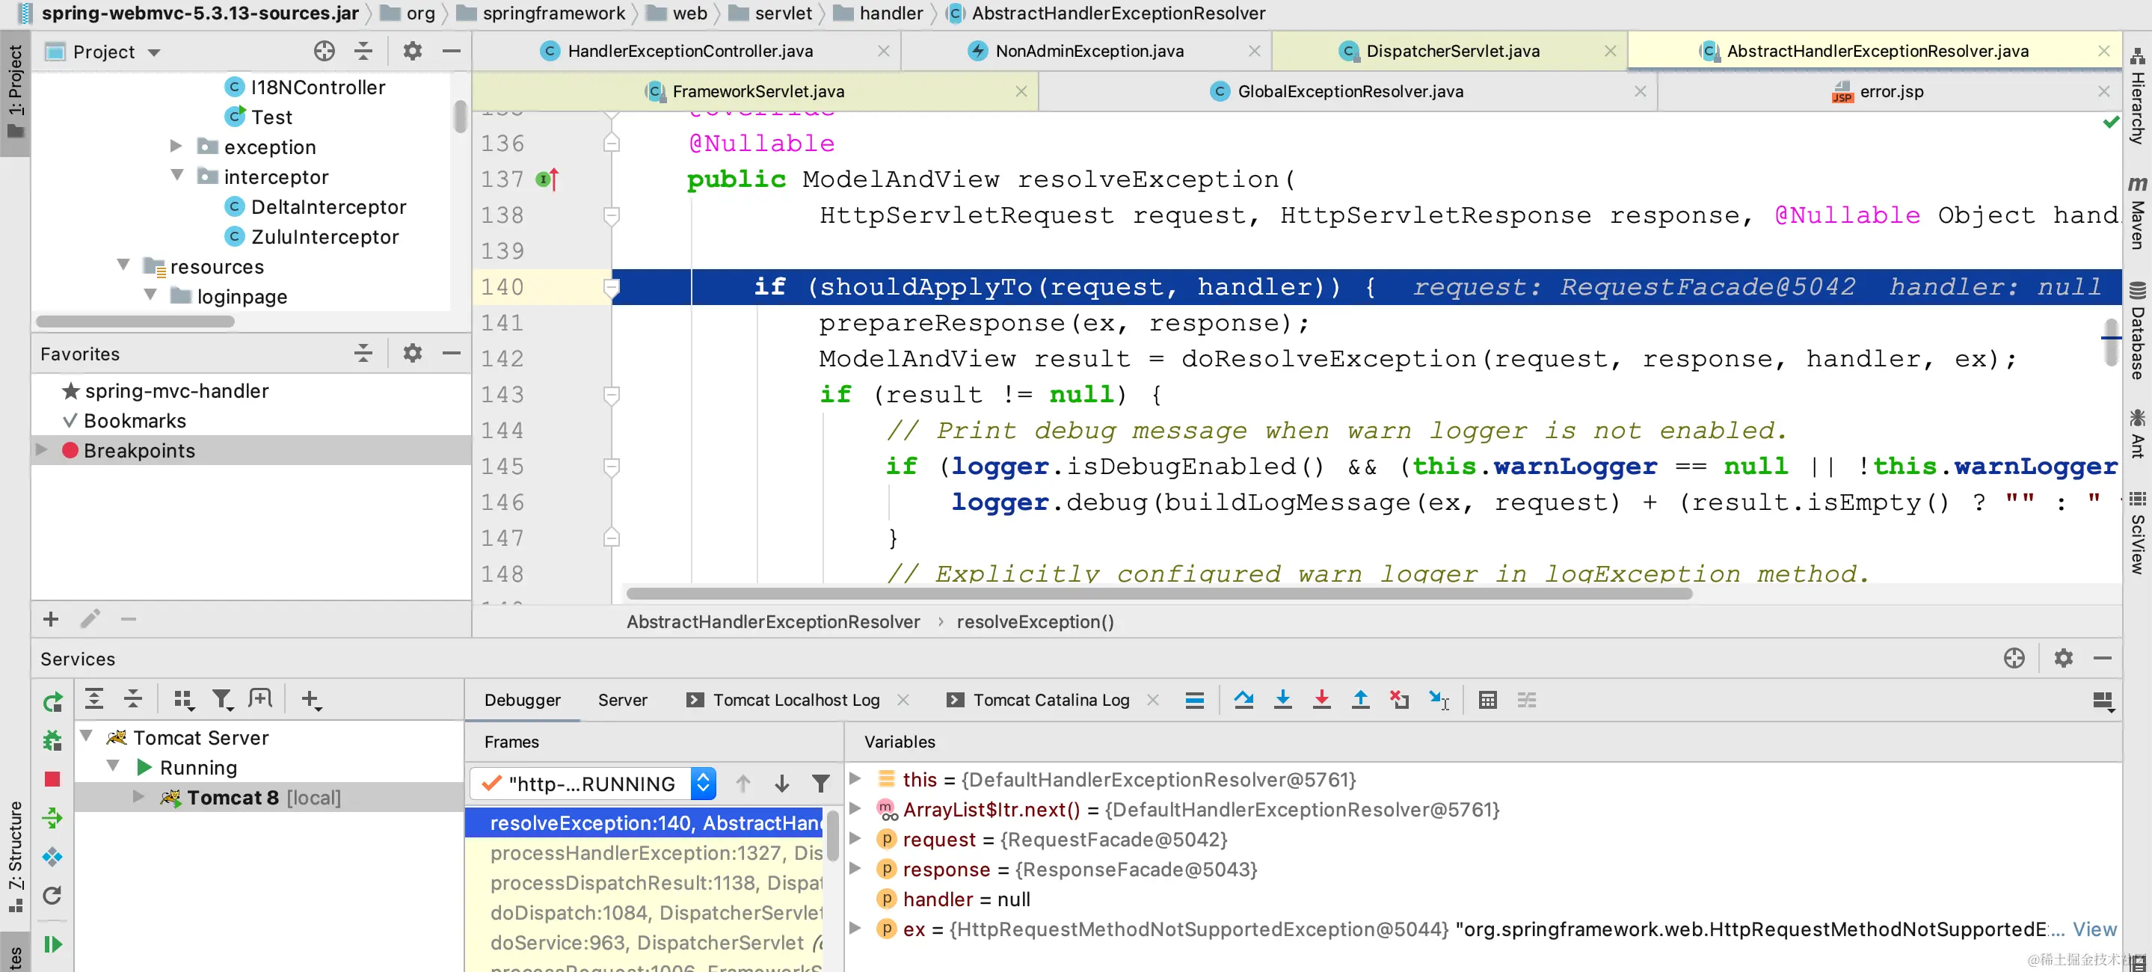Toggle the fold marker at line 145
This screenshot has width=2152, height=972.
tap(612, 466)
